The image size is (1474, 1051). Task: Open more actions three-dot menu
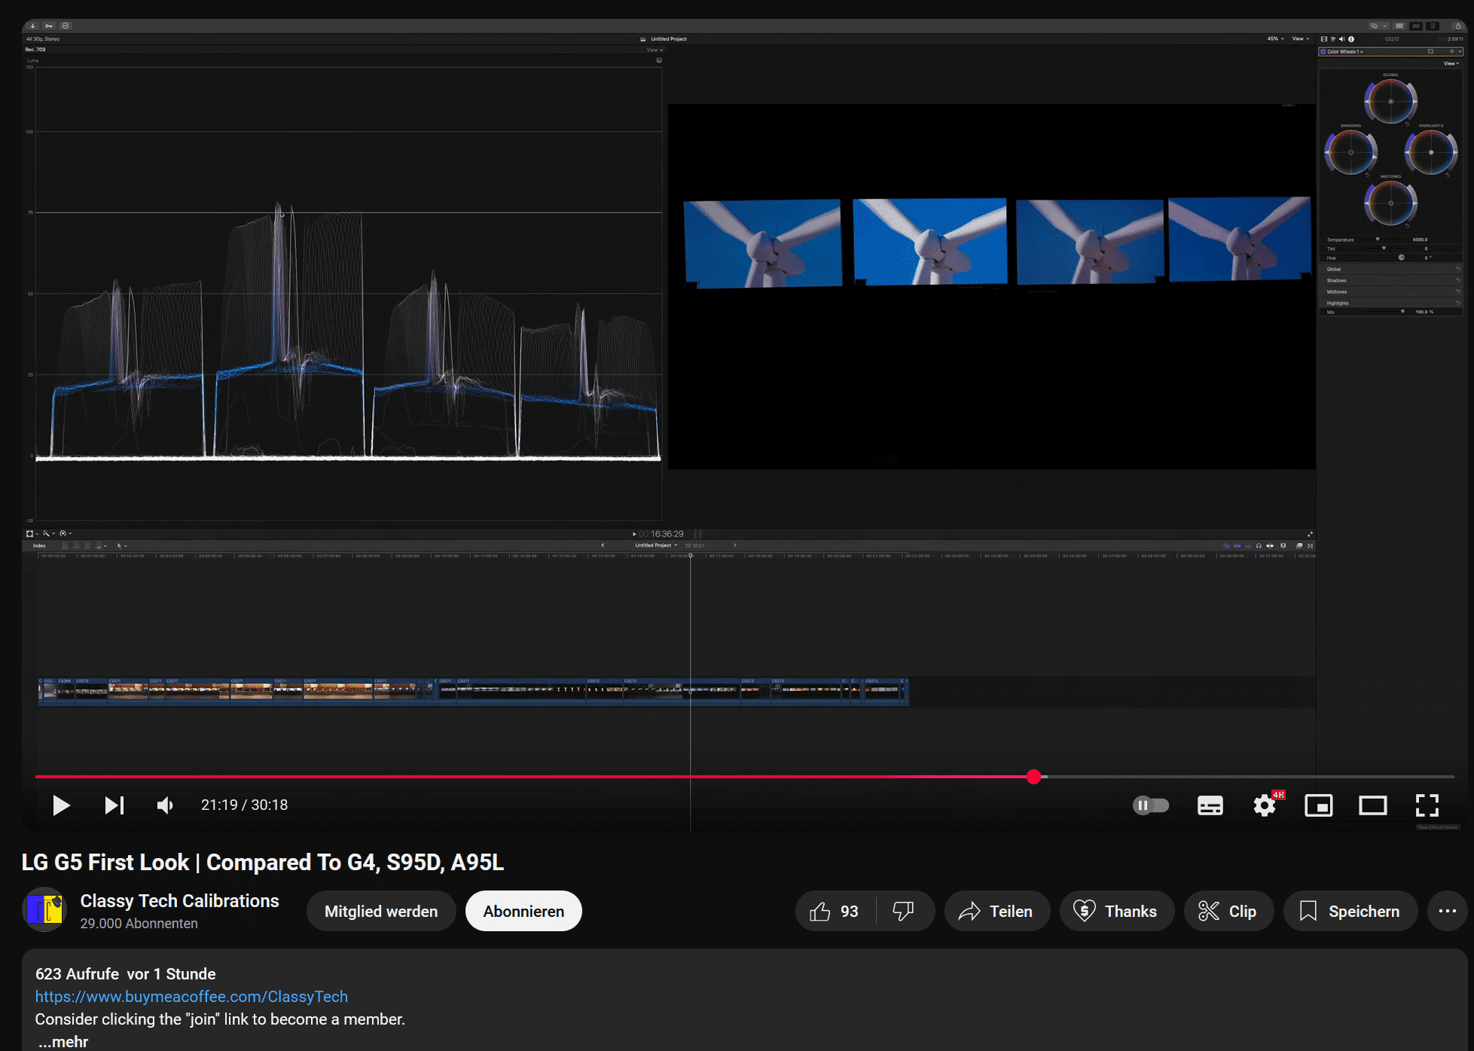(x=1447, y=912)
